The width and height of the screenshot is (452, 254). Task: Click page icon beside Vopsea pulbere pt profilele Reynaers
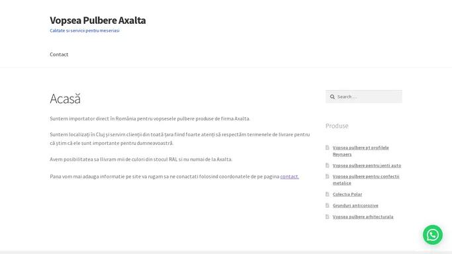coord(327,148)
